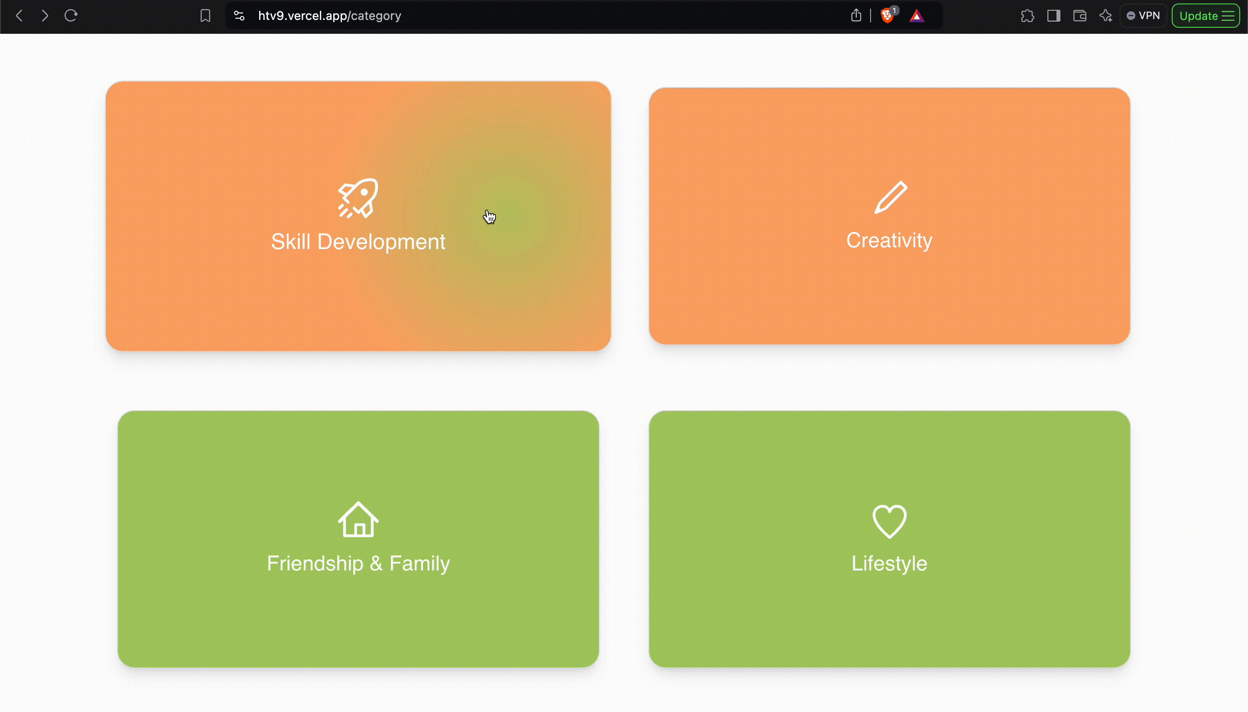Reload the current page

tap(71, 16)
